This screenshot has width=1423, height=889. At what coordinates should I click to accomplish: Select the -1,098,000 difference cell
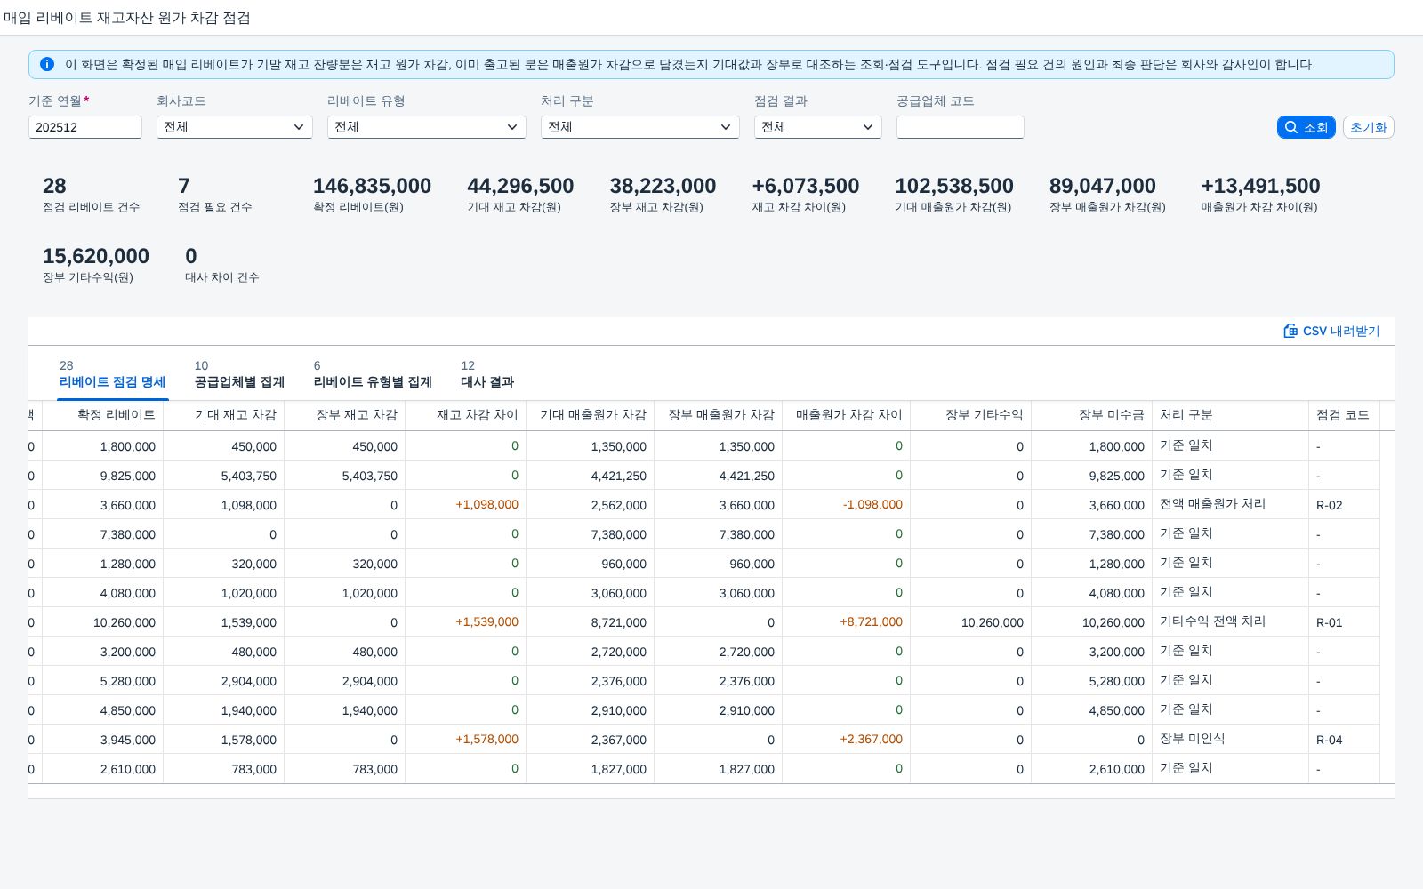coord(847,504)
